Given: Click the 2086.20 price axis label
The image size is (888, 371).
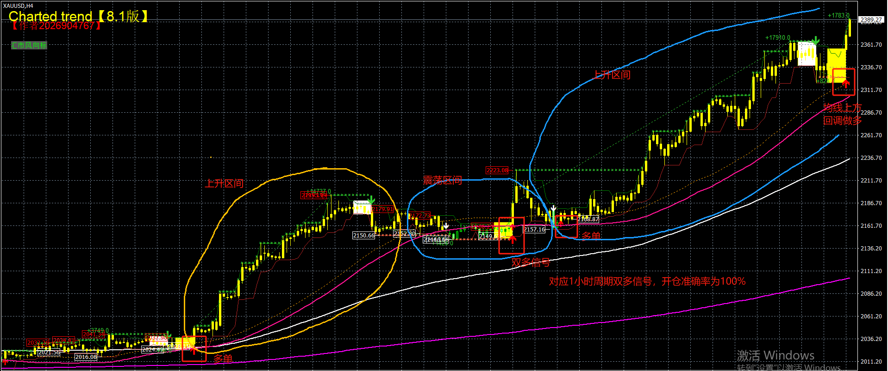Looking at the screenshot, I should coord(871,294).
